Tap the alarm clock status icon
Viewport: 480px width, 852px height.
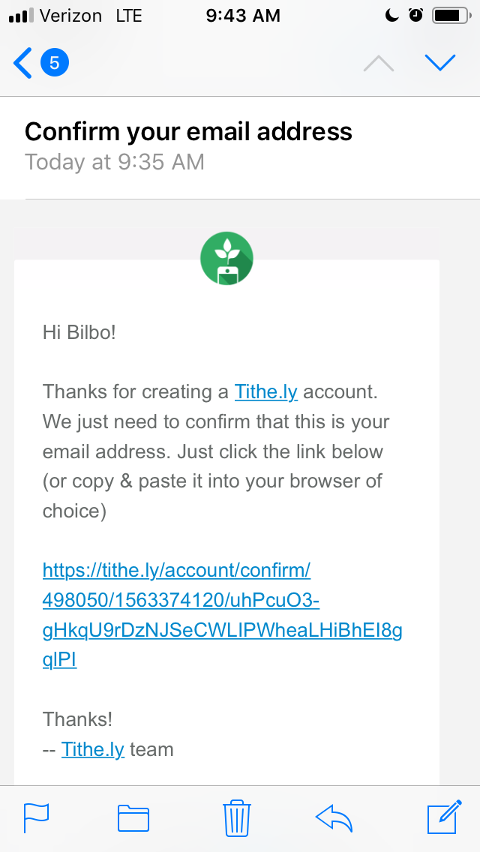tap(416, 15)
